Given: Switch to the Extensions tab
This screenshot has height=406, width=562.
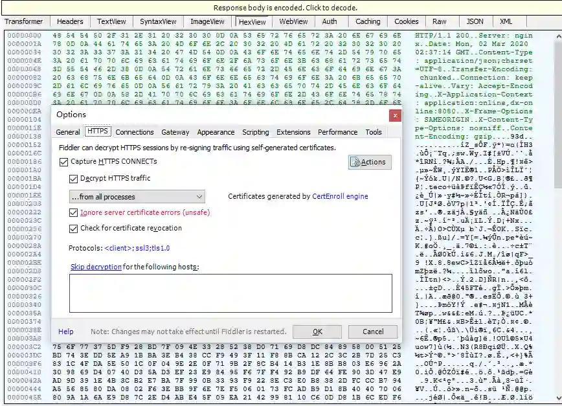Looking at the screenshot, I should pos(293,132).
